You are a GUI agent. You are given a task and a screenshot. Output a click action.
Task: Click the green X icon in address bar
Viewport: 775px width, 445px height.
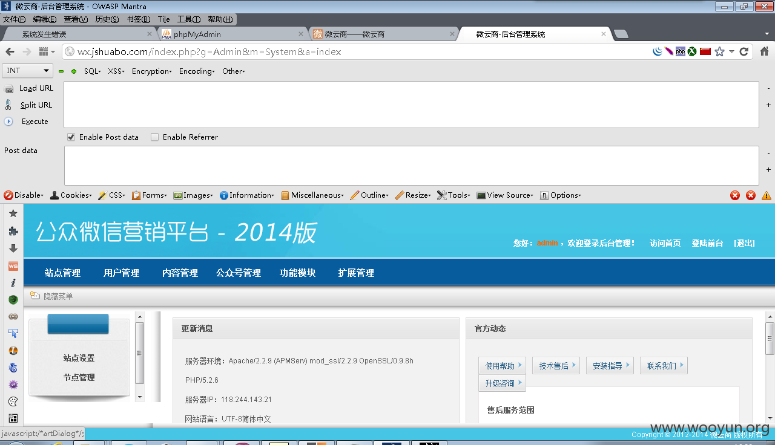[692, 52]
